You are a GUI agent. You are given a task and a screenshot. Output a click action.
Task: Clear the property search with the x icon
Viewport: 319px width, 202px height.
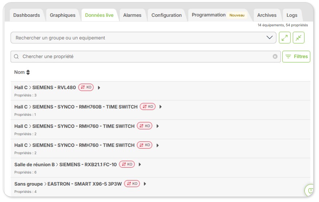[x=275, y=57]
